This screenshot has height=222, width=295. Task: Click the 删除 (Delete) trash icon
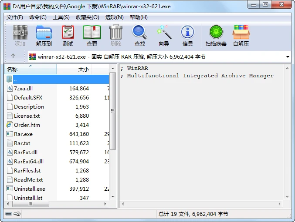116,36
